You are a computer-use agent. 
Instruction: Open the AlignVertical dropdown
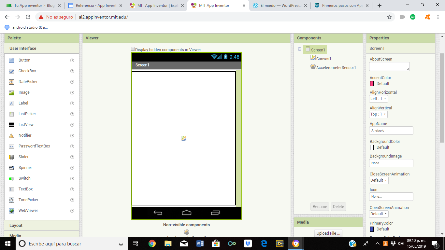point(379,114)
